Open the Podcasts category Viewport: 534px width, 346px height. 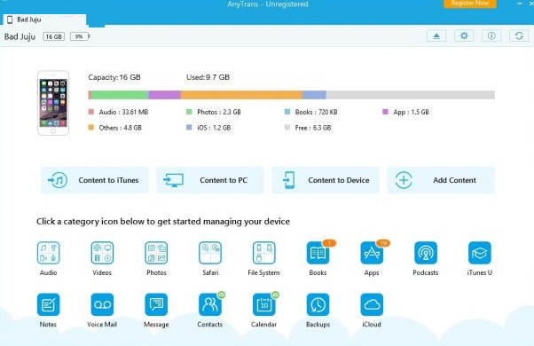point(426,253)
